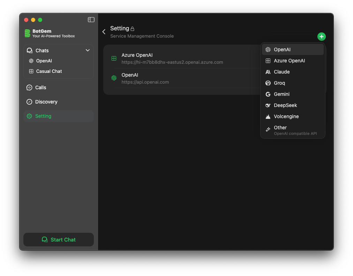The width and height of the screenshot is (353, 276).
Task: Click grid icon beside Casual Chat
Action: pyautogui.click(x=31, y=71)
